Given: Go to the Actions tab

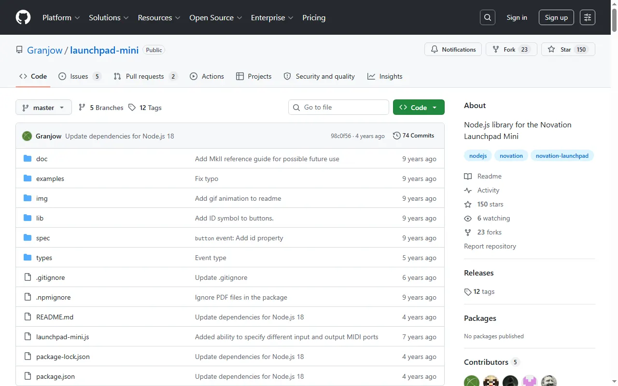Looking at the screenshot, I should (x=207, y=76).
